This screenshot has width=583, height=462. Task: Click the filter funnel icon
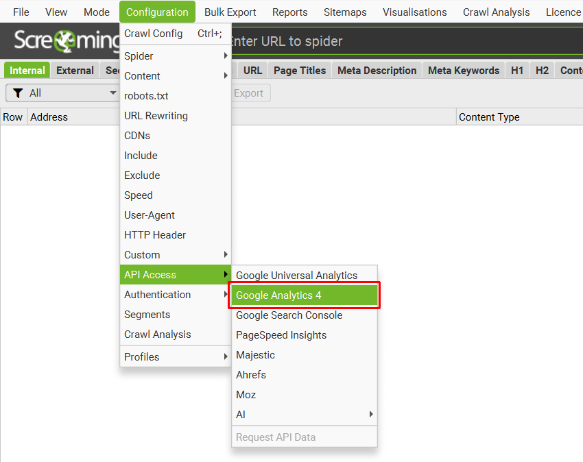click(x=19, y=93)
